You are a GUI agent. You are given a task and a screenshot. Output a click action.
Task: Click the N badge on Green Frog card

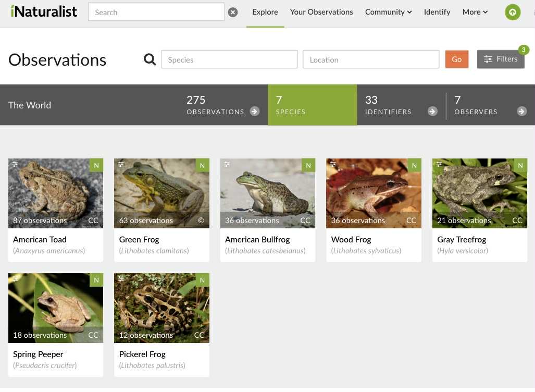[x=202, y=166]
